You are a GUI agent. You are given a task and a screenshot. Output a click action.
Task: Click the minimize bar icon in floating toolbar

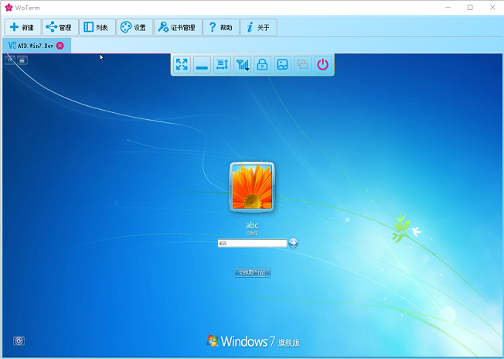pyautogui.click(x=202, y=64)
